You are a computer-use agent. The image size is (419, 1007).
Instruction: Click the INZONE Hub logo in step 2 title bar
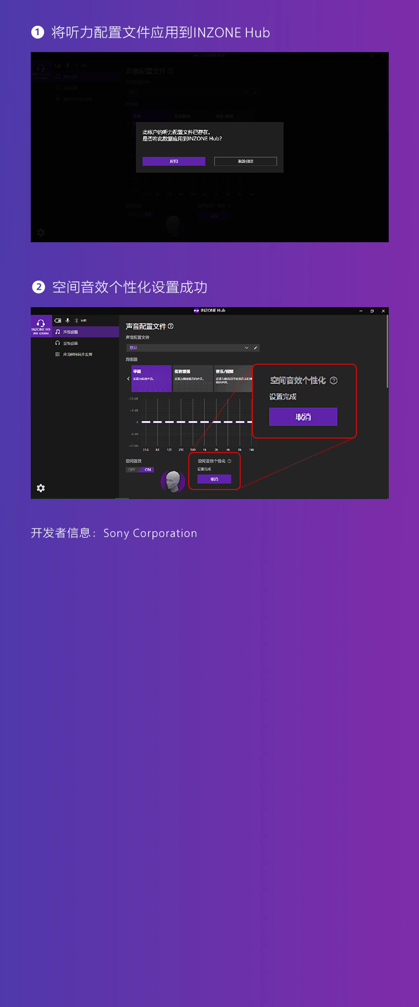(196, 310)
